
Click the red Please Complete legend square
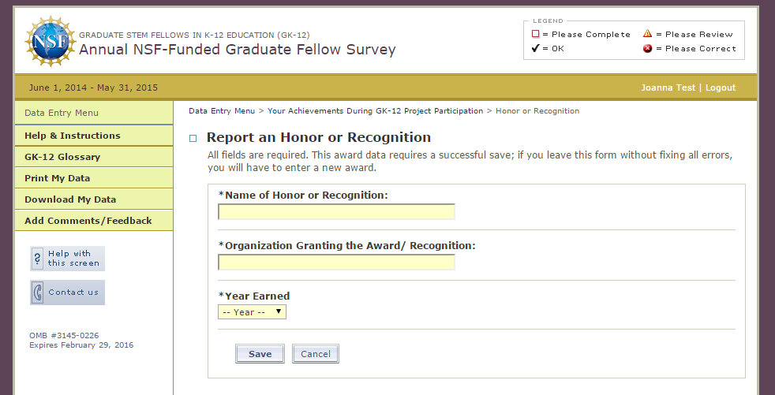[x=536, y=35]
